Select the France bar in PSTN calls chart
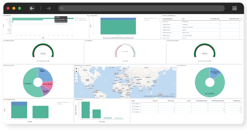This screenshot has width=247, height=132. [43, 18]
